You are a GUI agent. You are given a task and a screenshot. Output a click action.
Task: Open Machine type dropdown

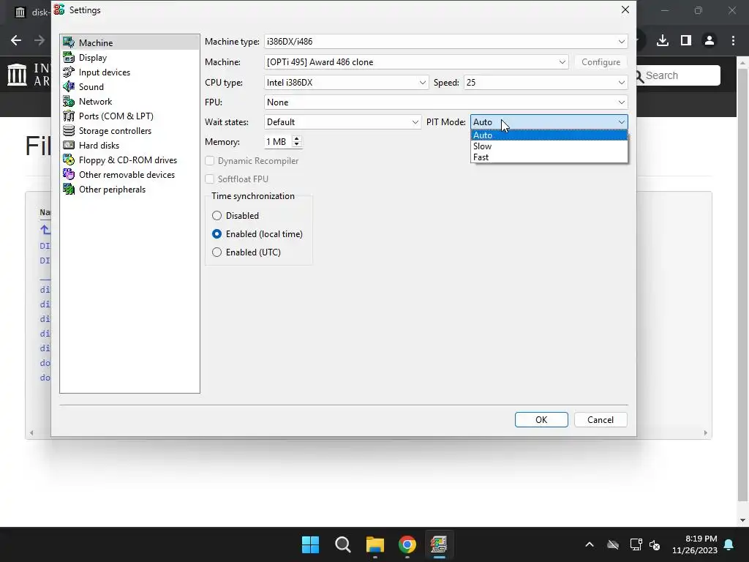tap(445, 42)
